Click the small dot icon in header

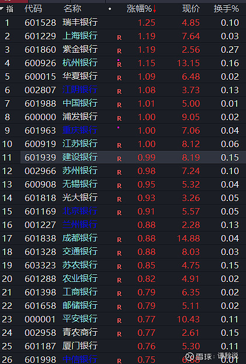pyautogui.click(x=110, y=9)
